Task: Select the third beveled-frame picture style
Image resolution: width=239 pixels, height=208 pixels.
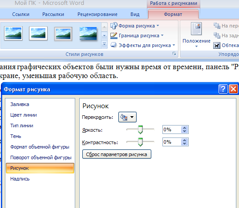Action: tap(63, 34)
